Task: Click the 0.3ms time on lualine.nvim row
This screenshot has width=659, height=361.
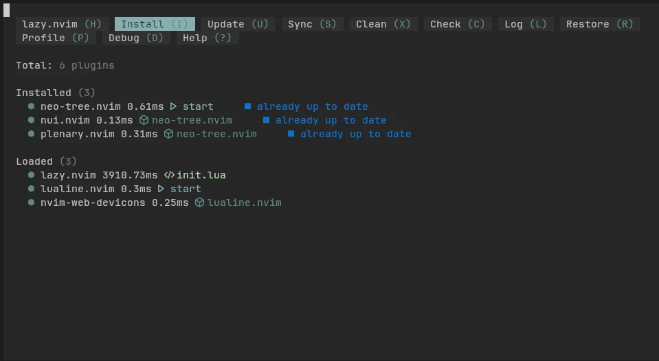Action: coord(136,189)
